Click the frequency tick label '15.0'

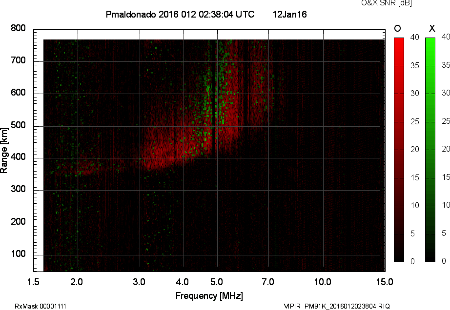point(385,282)
